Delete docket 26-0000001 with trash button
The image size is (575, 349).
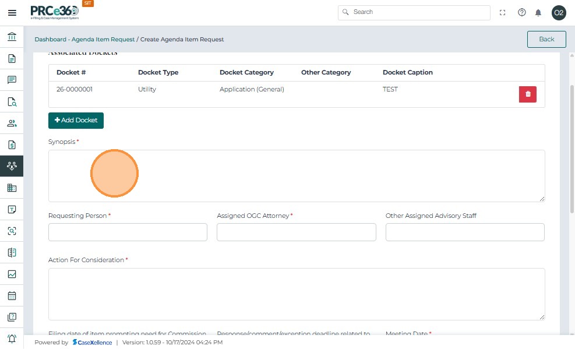pyautogui.click(x=527, y=94)
